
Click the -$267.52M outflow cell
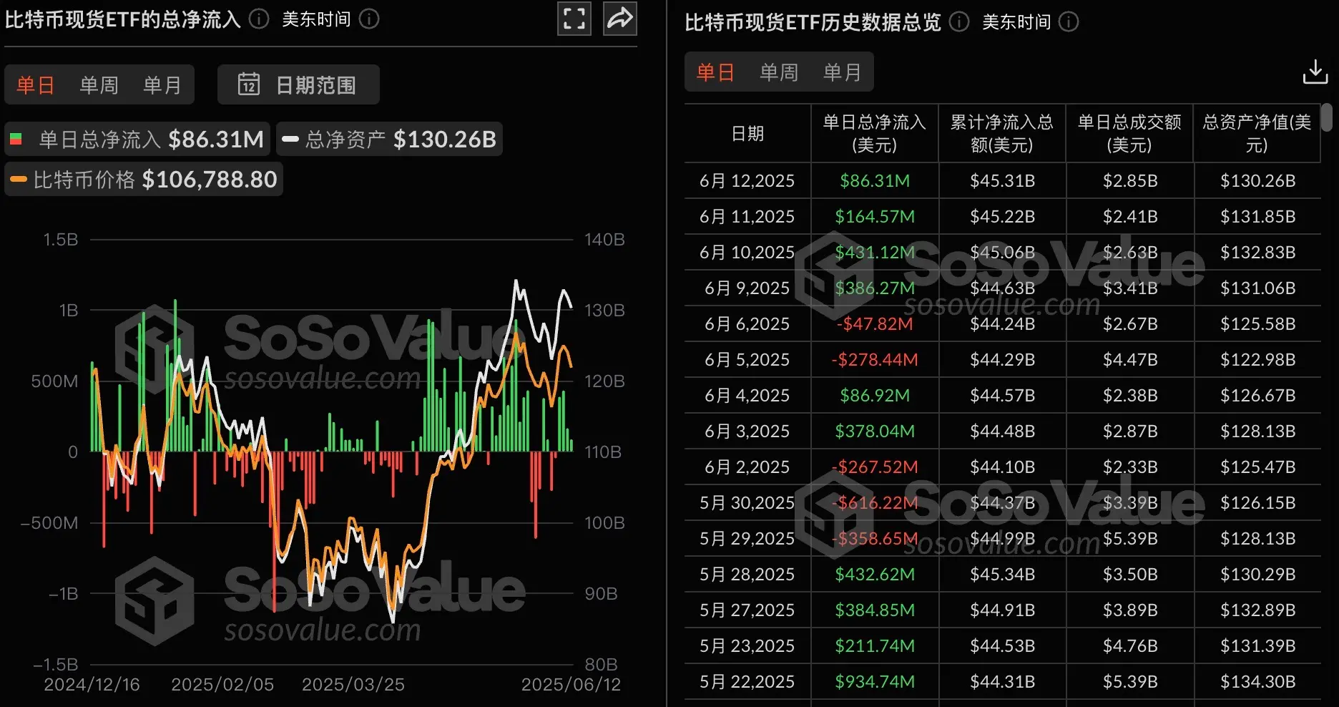(875, 467)
